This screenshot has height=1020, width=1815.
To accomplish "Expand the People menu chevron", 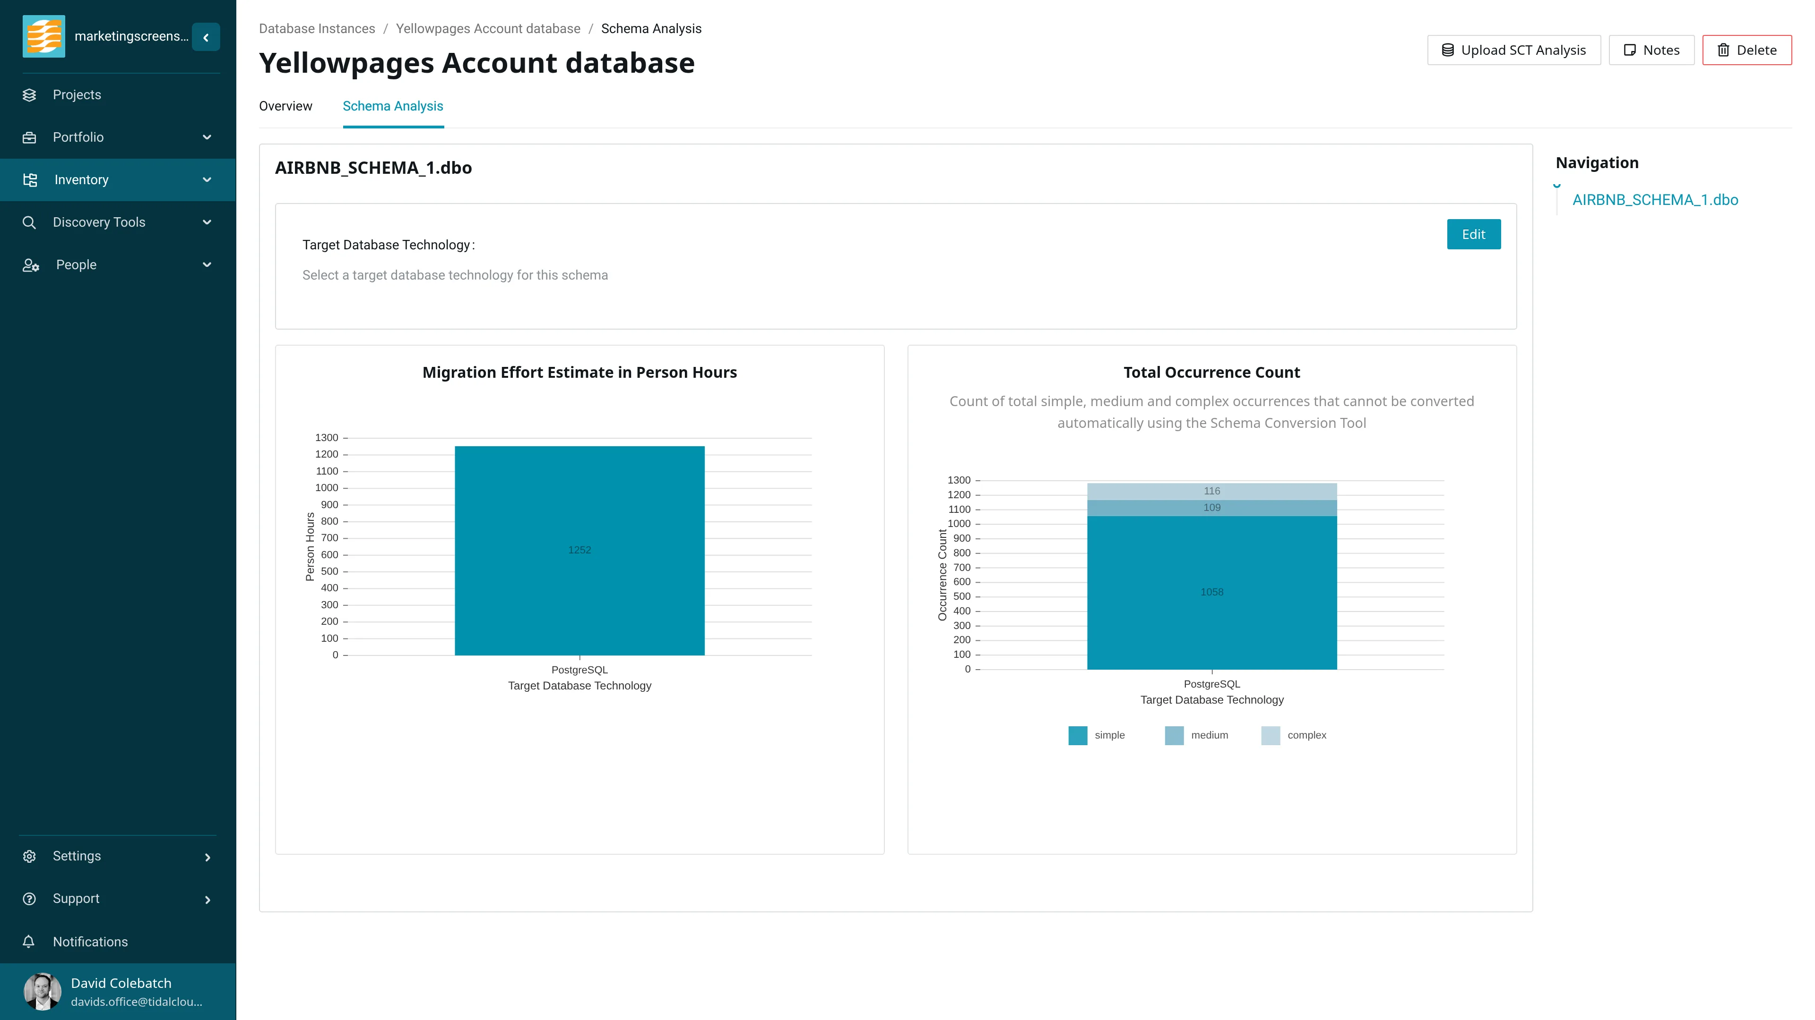I will [x=207, y=265].
